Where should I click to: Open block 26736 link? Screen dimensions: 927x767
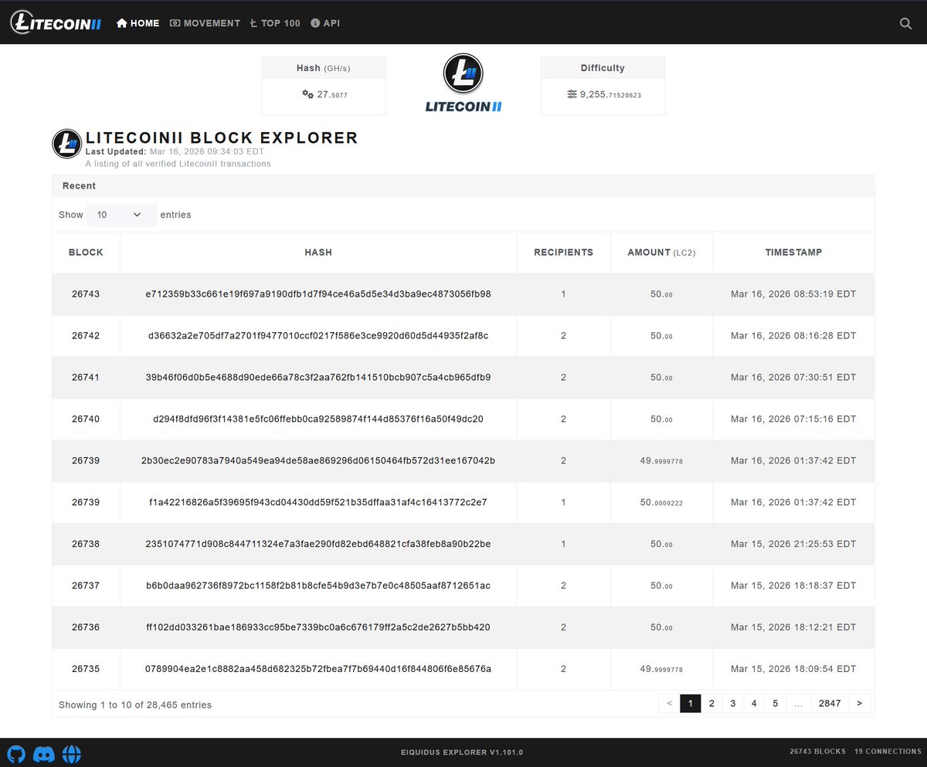pyautogui.click(x=86, y=627)
